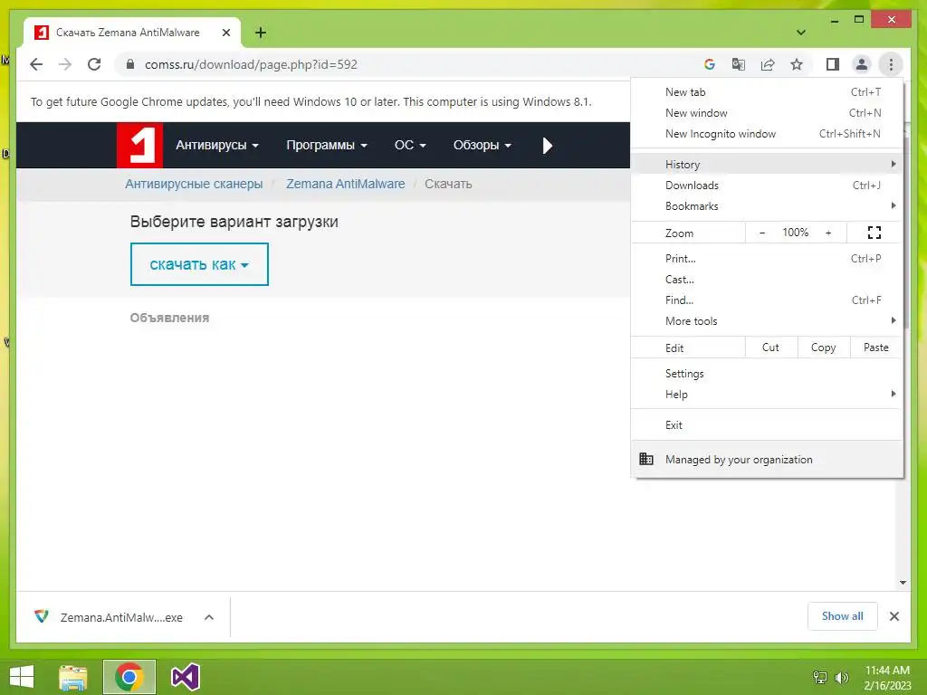This screenshot has width=927, height=695.
Task: Increase zoom with the plus button
Action: 828,233
